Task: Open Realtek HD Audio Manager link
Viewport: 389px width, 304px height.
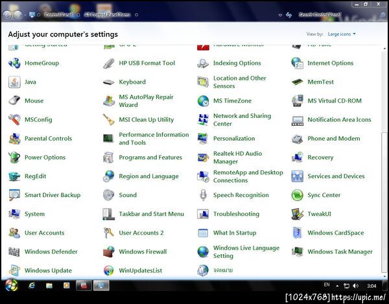Action: click(237, 158)
